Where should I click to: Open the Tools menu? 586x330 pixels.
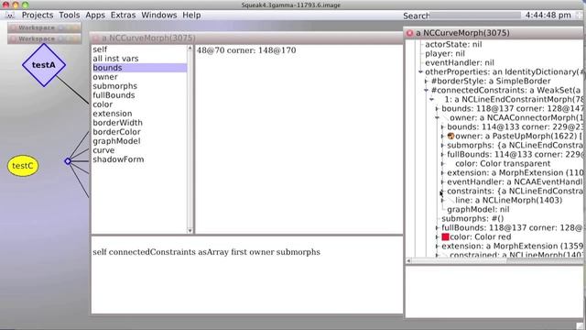(70, 16)
